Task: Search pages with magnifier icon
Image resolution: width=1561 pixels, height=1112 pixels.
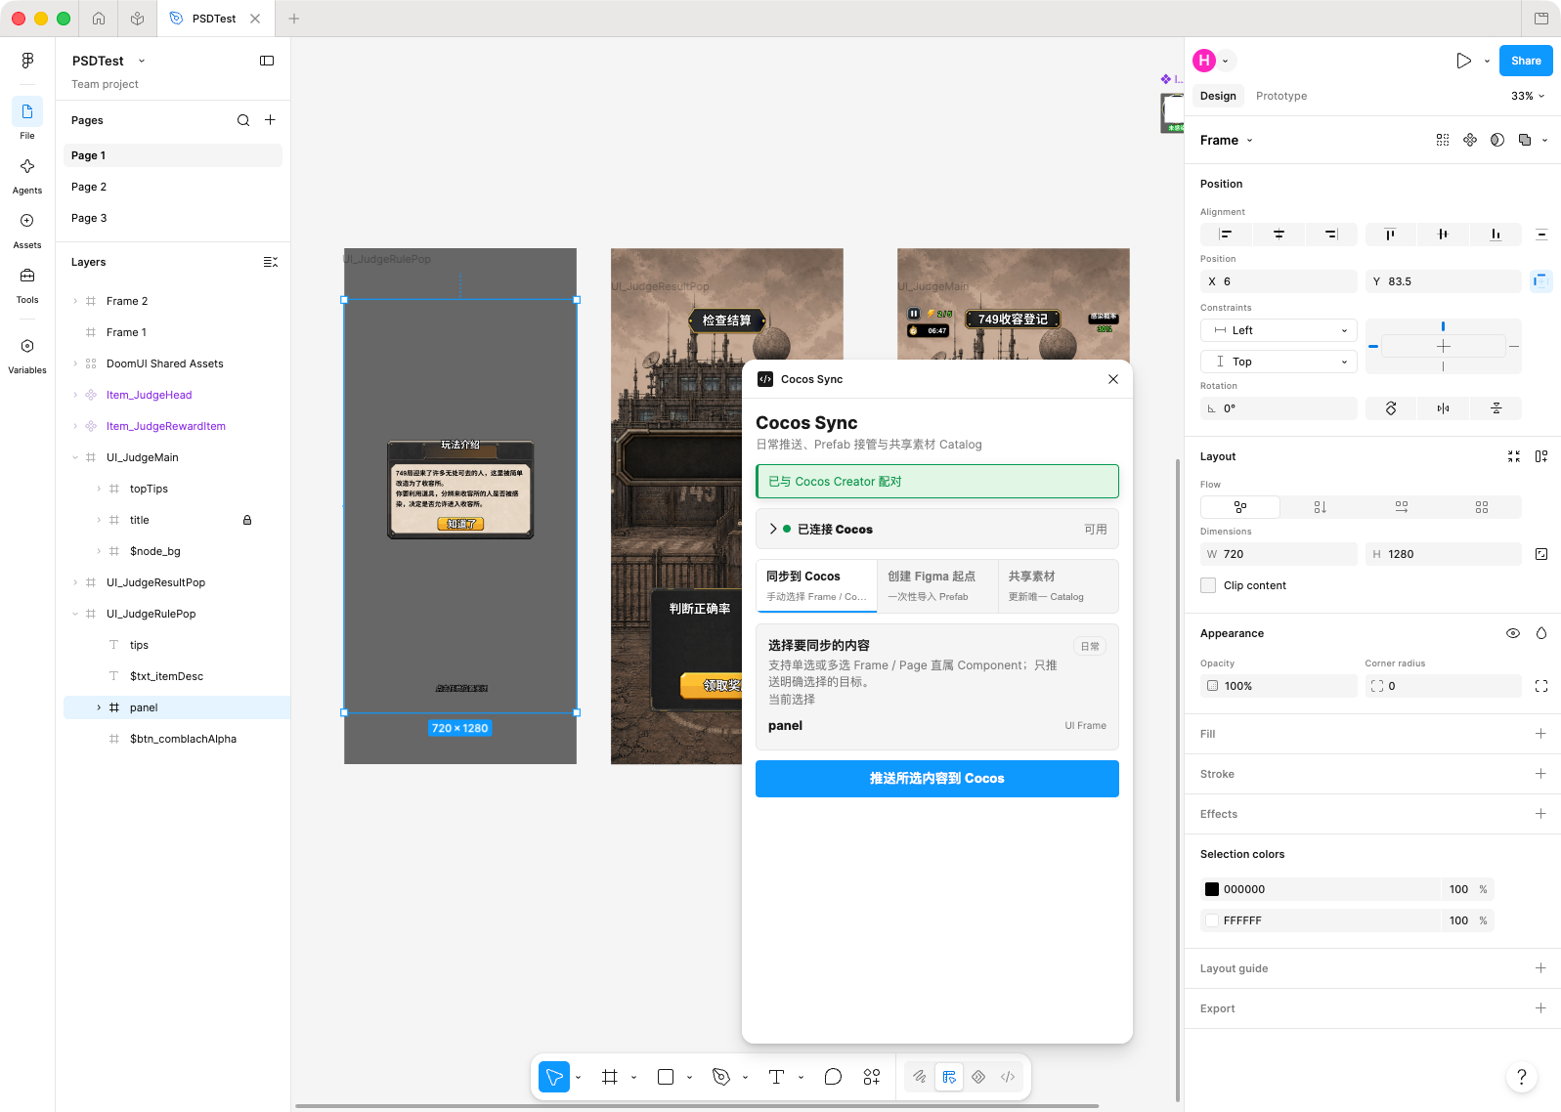Action: tap(243, 120)
